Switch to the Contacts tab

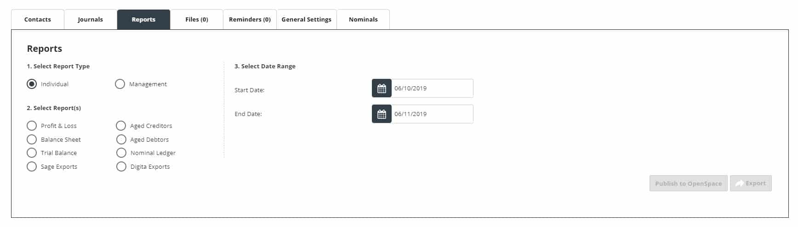[38, 20]
